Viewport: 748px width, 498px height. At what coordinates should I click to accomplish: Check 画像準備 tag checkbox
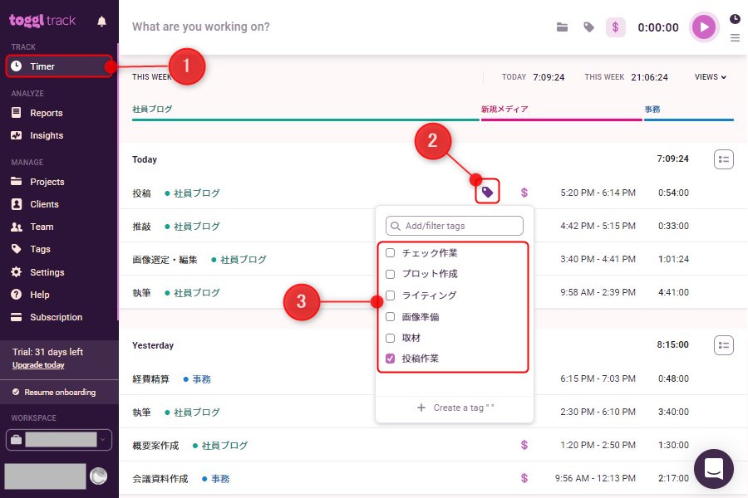pos(391,316)
